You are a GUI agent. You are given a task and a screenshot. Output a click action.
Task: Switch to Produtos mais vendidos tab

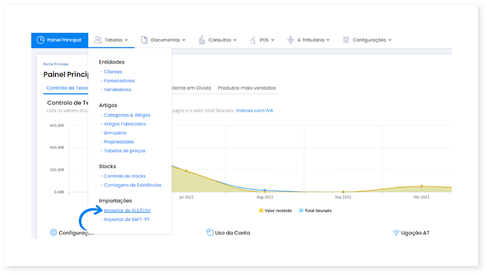click(x=247, y=88)
